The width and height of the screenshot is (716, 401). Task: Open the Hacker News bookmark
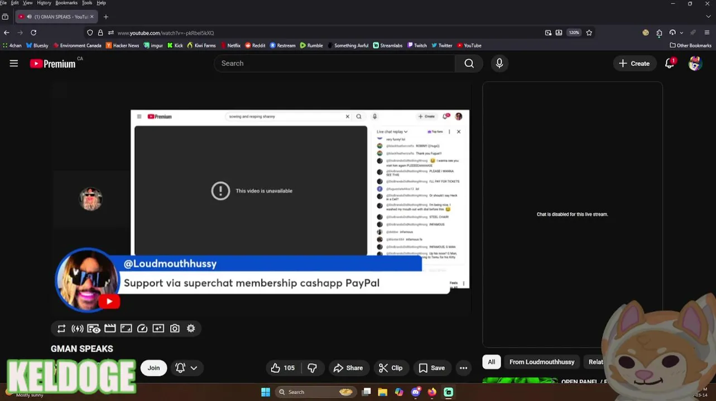click(122, 46)
